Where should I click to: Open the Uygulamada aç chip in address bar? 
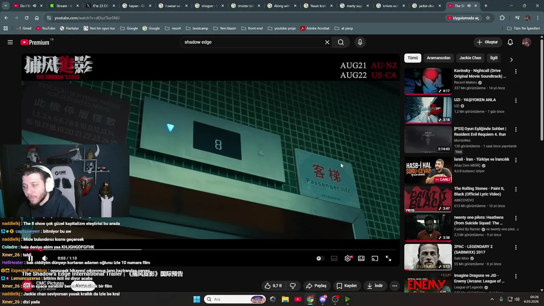[463, 18]
